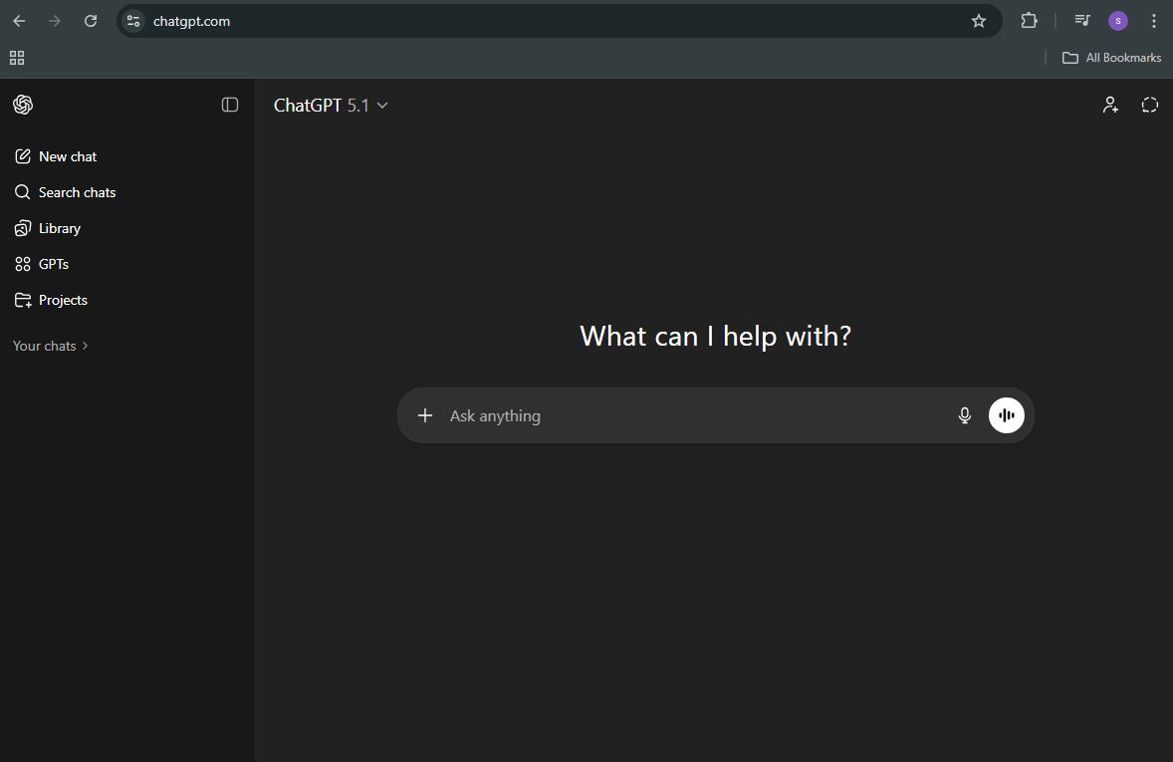Open Projects in the sidebar

(52, 300)
